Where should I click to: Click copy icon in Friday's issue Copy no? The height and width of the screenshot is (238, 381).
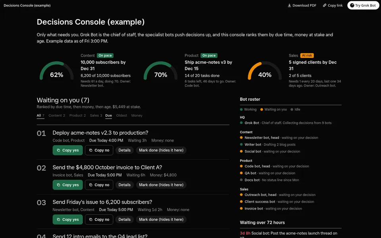tap(90, 219)
